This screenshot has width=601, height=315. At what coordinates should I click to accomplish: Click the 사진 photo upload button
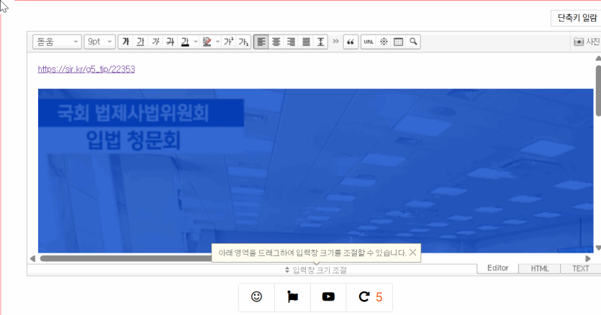587,42
